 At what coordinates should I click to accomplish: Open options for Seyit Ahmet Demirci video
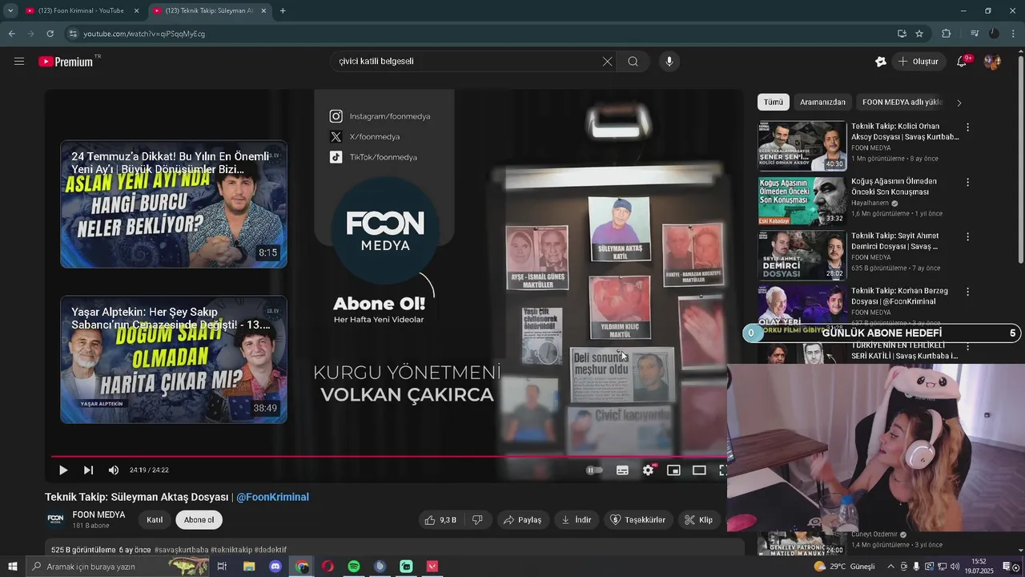pyautogui.click(x=967, y=237)
